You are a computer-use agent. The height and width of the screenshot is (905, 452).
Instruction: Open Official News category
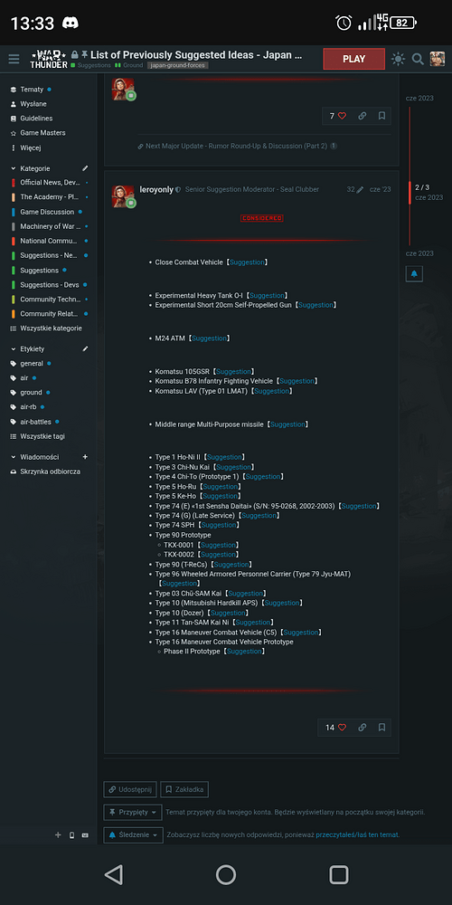[49, 183]
